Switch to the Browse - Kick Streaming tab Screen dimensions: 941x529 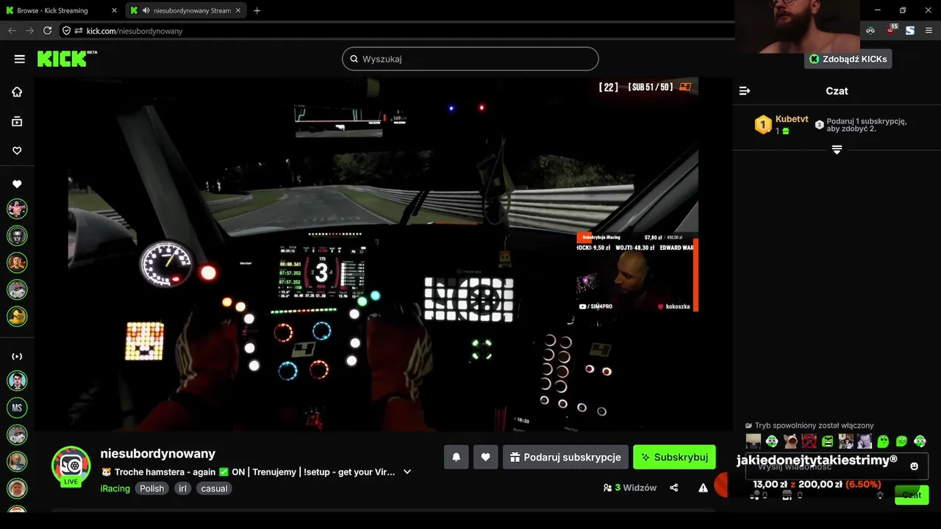tap(61, 10)
